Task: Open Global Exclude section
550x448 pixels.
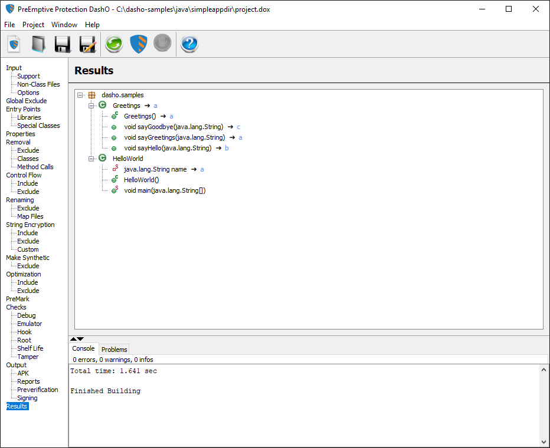Action: pos(27,101)
